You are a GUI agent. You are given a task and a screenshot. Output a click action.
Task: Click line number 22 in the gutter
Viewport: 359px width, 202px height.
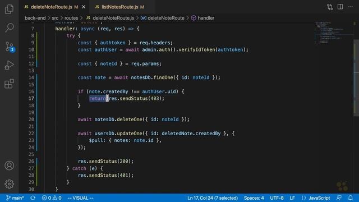coord(31,134)
